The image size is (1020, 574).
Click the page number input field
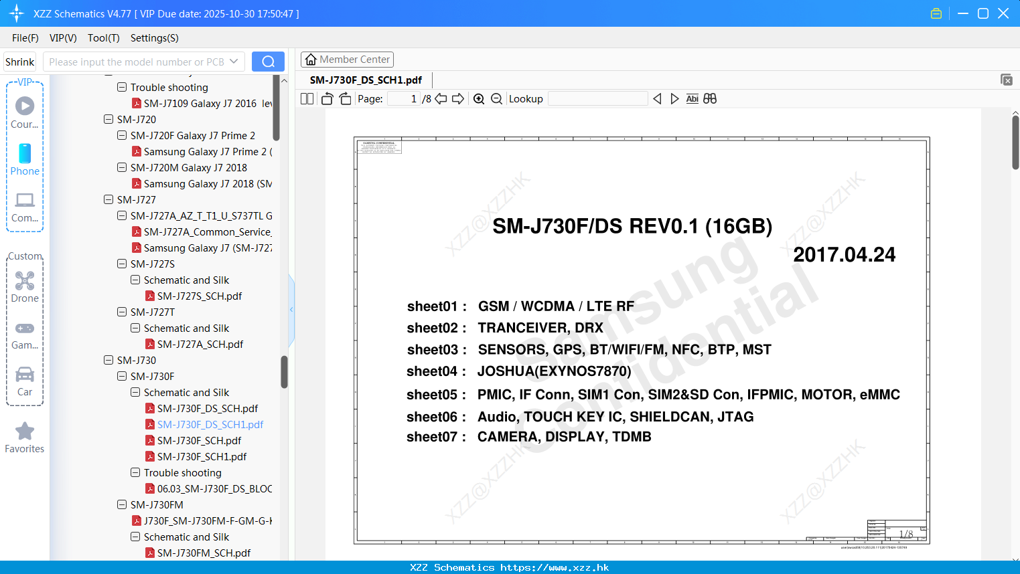pos(403,98)
